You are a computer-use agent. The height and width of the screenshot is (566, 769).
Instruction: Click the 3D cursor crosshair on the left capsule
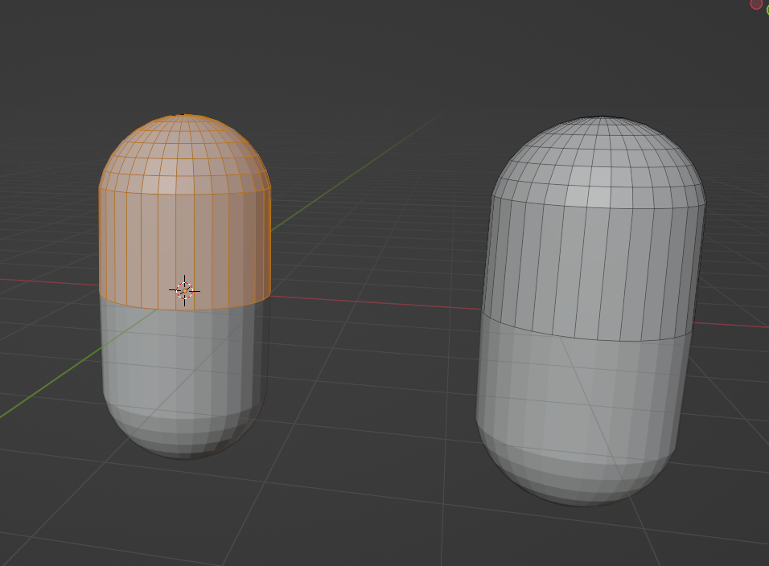tap(184, 290)
